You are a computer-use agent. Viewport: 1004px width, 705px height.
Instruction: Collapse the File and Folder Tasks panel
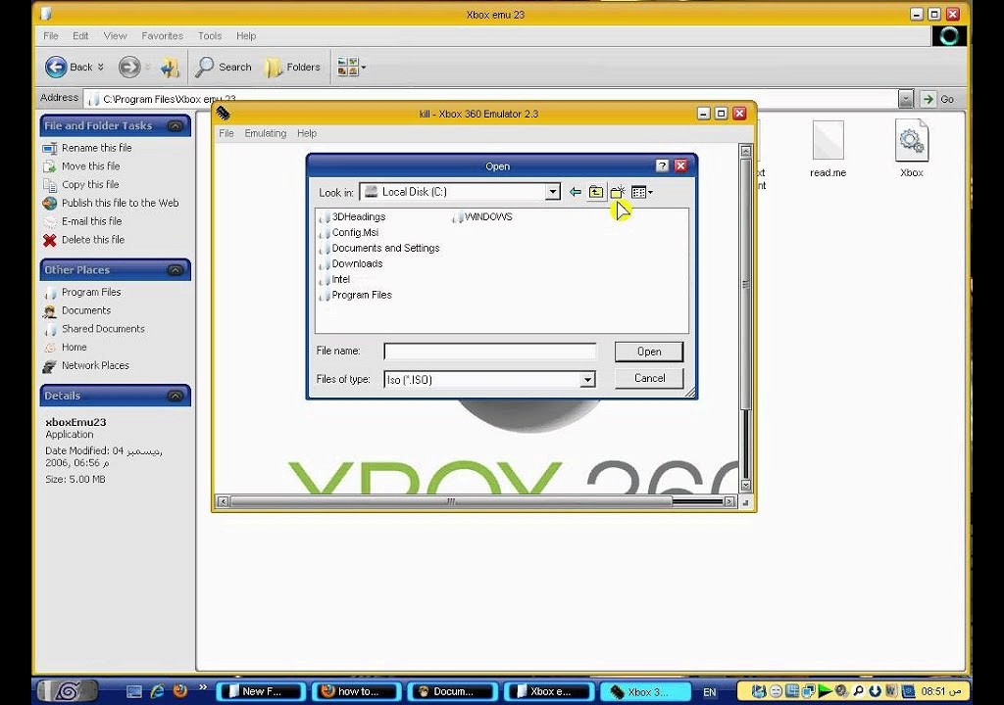point(175,126)
